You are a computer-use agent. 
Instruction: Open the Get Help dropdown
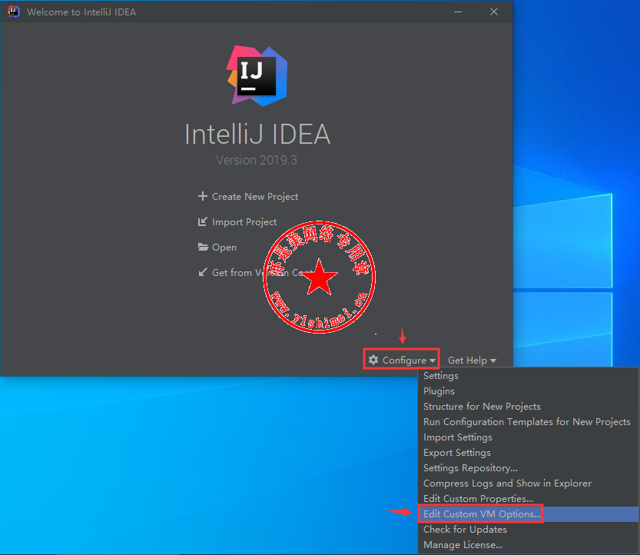(x=472, y=361)
